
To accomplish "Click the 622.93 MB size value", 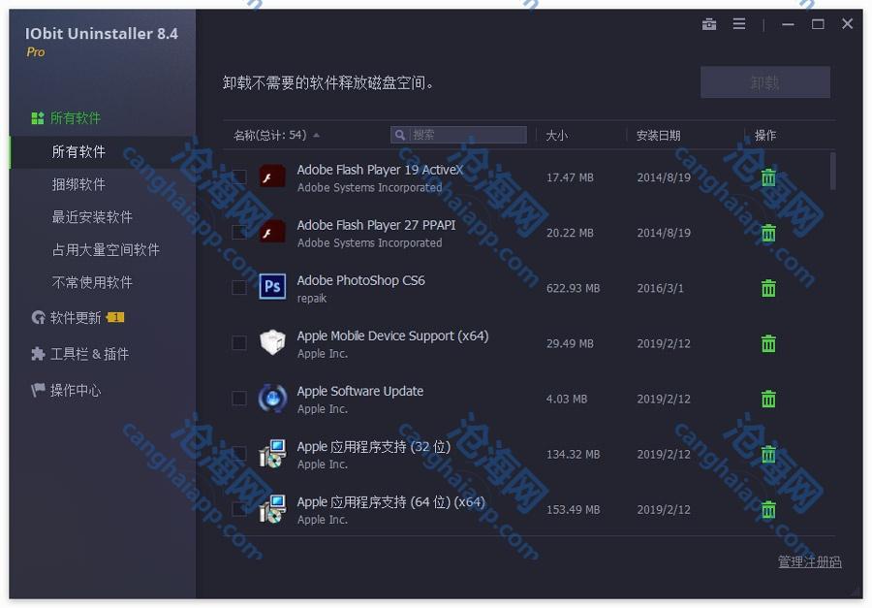I will point(573,288).
